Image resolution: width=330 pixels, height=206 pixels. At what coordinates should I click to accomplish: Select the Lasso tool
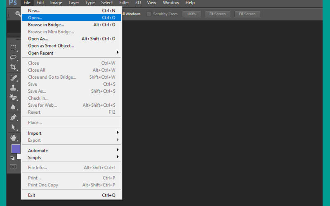[x=13, y=57]
